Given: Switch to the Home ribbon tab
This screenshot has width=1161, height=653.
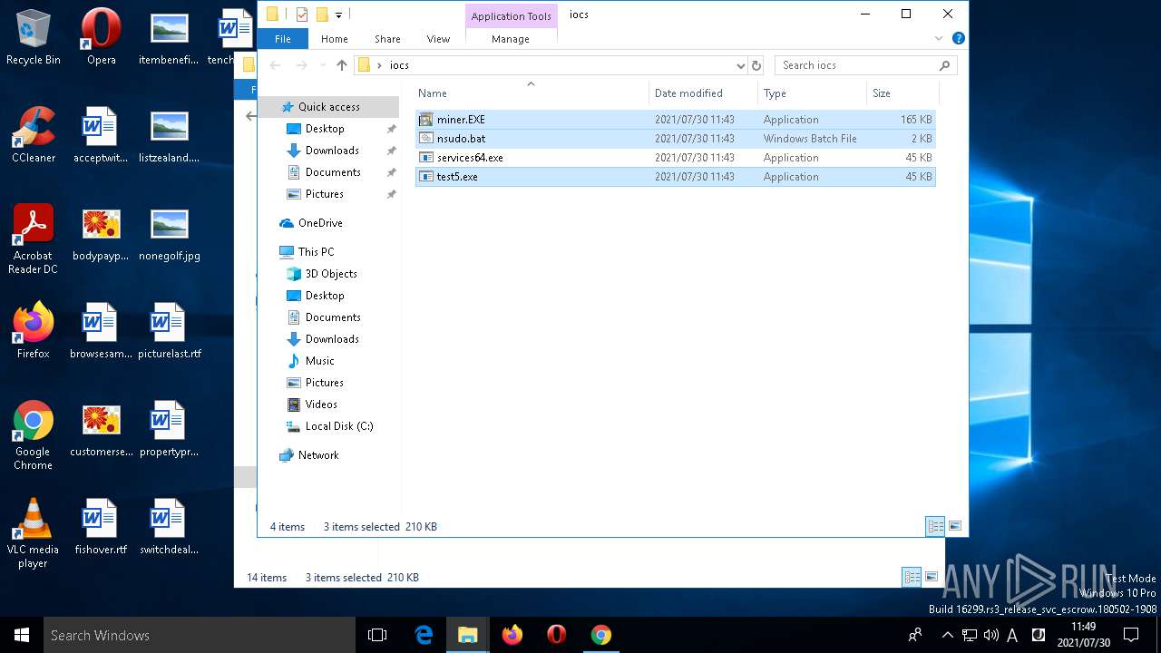Looking at the screenshot, I should click(x=334, y=39).
